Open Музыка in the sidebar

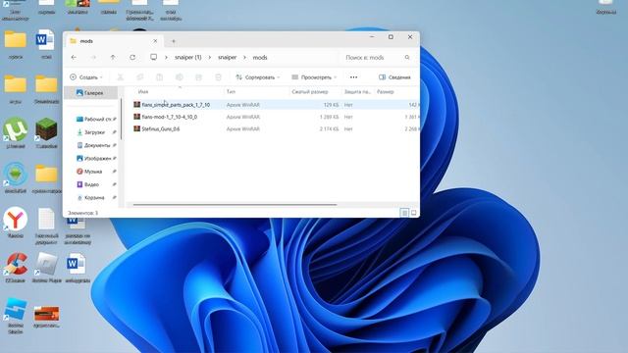click(x=94, y=172)
